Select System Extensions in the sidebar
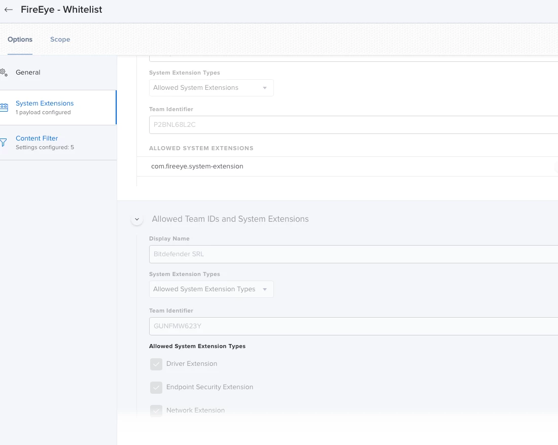 [x=58, y=108]
